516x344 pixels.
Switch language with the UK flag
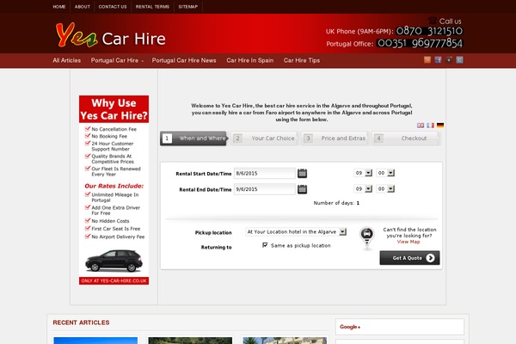(x=421, y=126)
